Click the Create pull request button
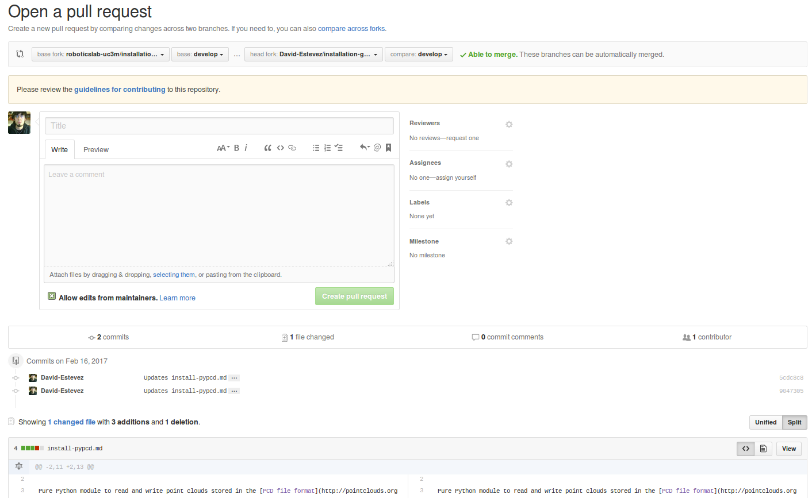 click(354, 296)
